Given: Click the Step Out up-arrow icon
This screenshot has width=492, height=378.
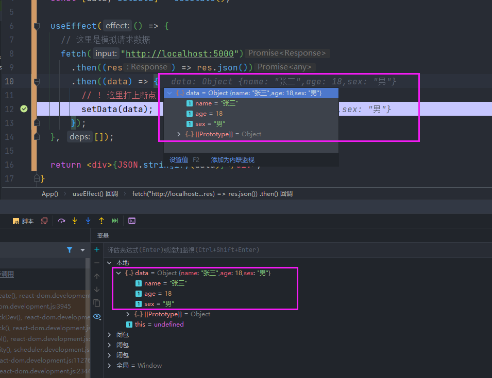Looking at the screenshot, I should (x=101, y=221).
